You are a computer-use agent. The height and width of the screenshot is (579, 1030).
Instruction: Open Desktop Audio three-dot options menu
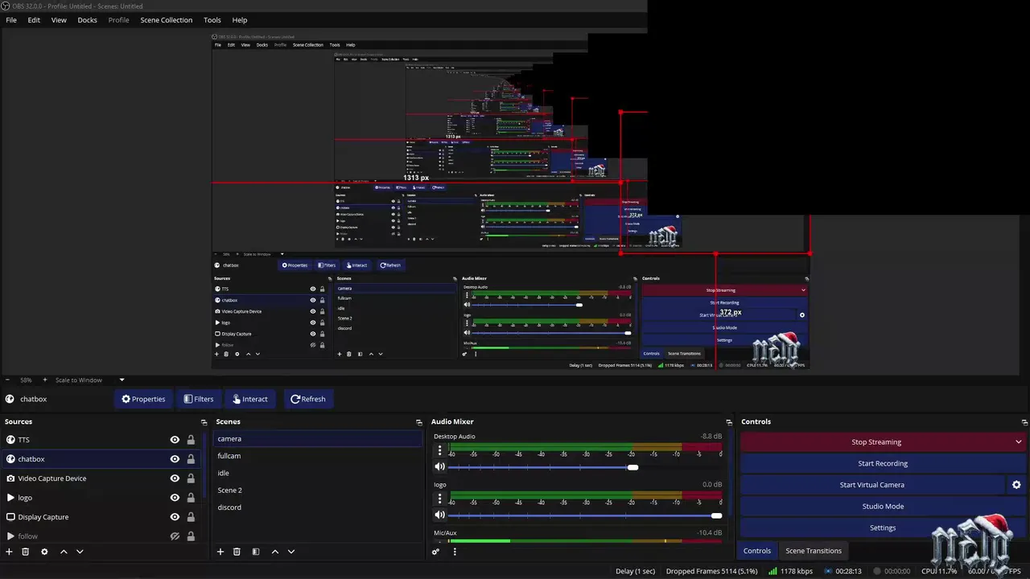[440, 451]
